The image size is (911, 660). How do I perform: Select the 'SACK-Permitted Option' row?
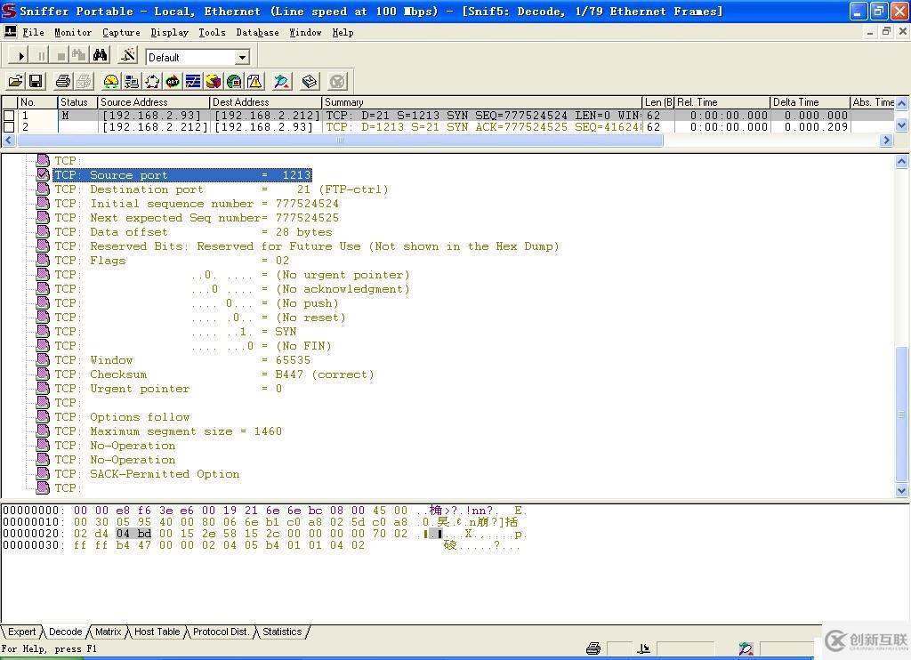click(x=147, y=474)
